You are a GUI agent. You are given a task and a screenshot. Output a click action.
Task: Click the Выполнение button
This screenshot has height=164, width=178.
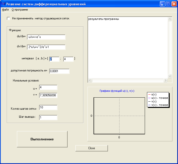[42, 139]
